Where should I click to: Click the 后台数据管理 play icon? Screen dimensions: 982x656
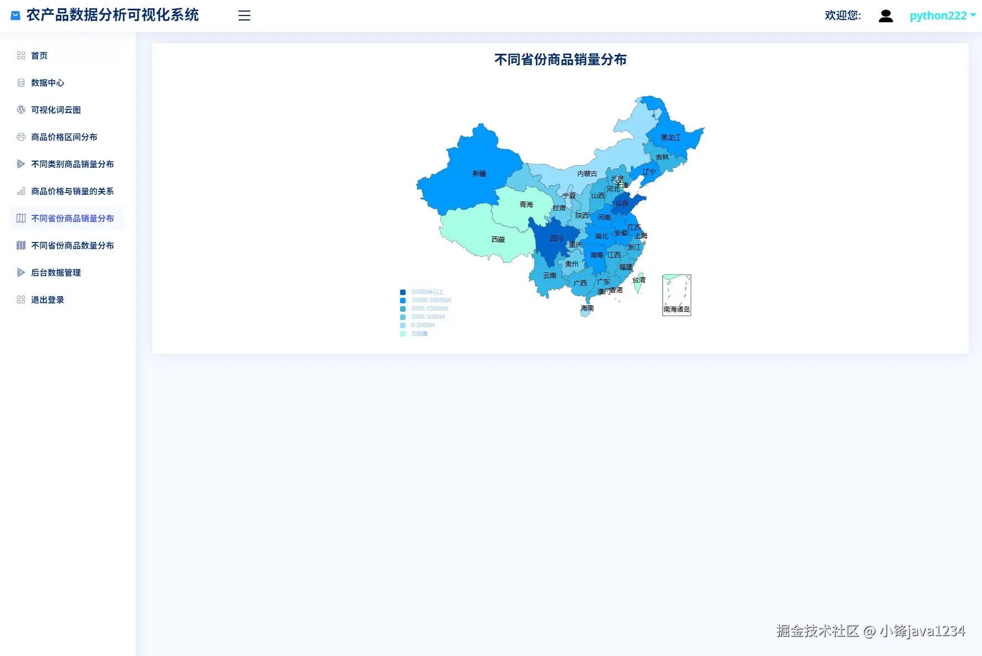pos(21,272)
